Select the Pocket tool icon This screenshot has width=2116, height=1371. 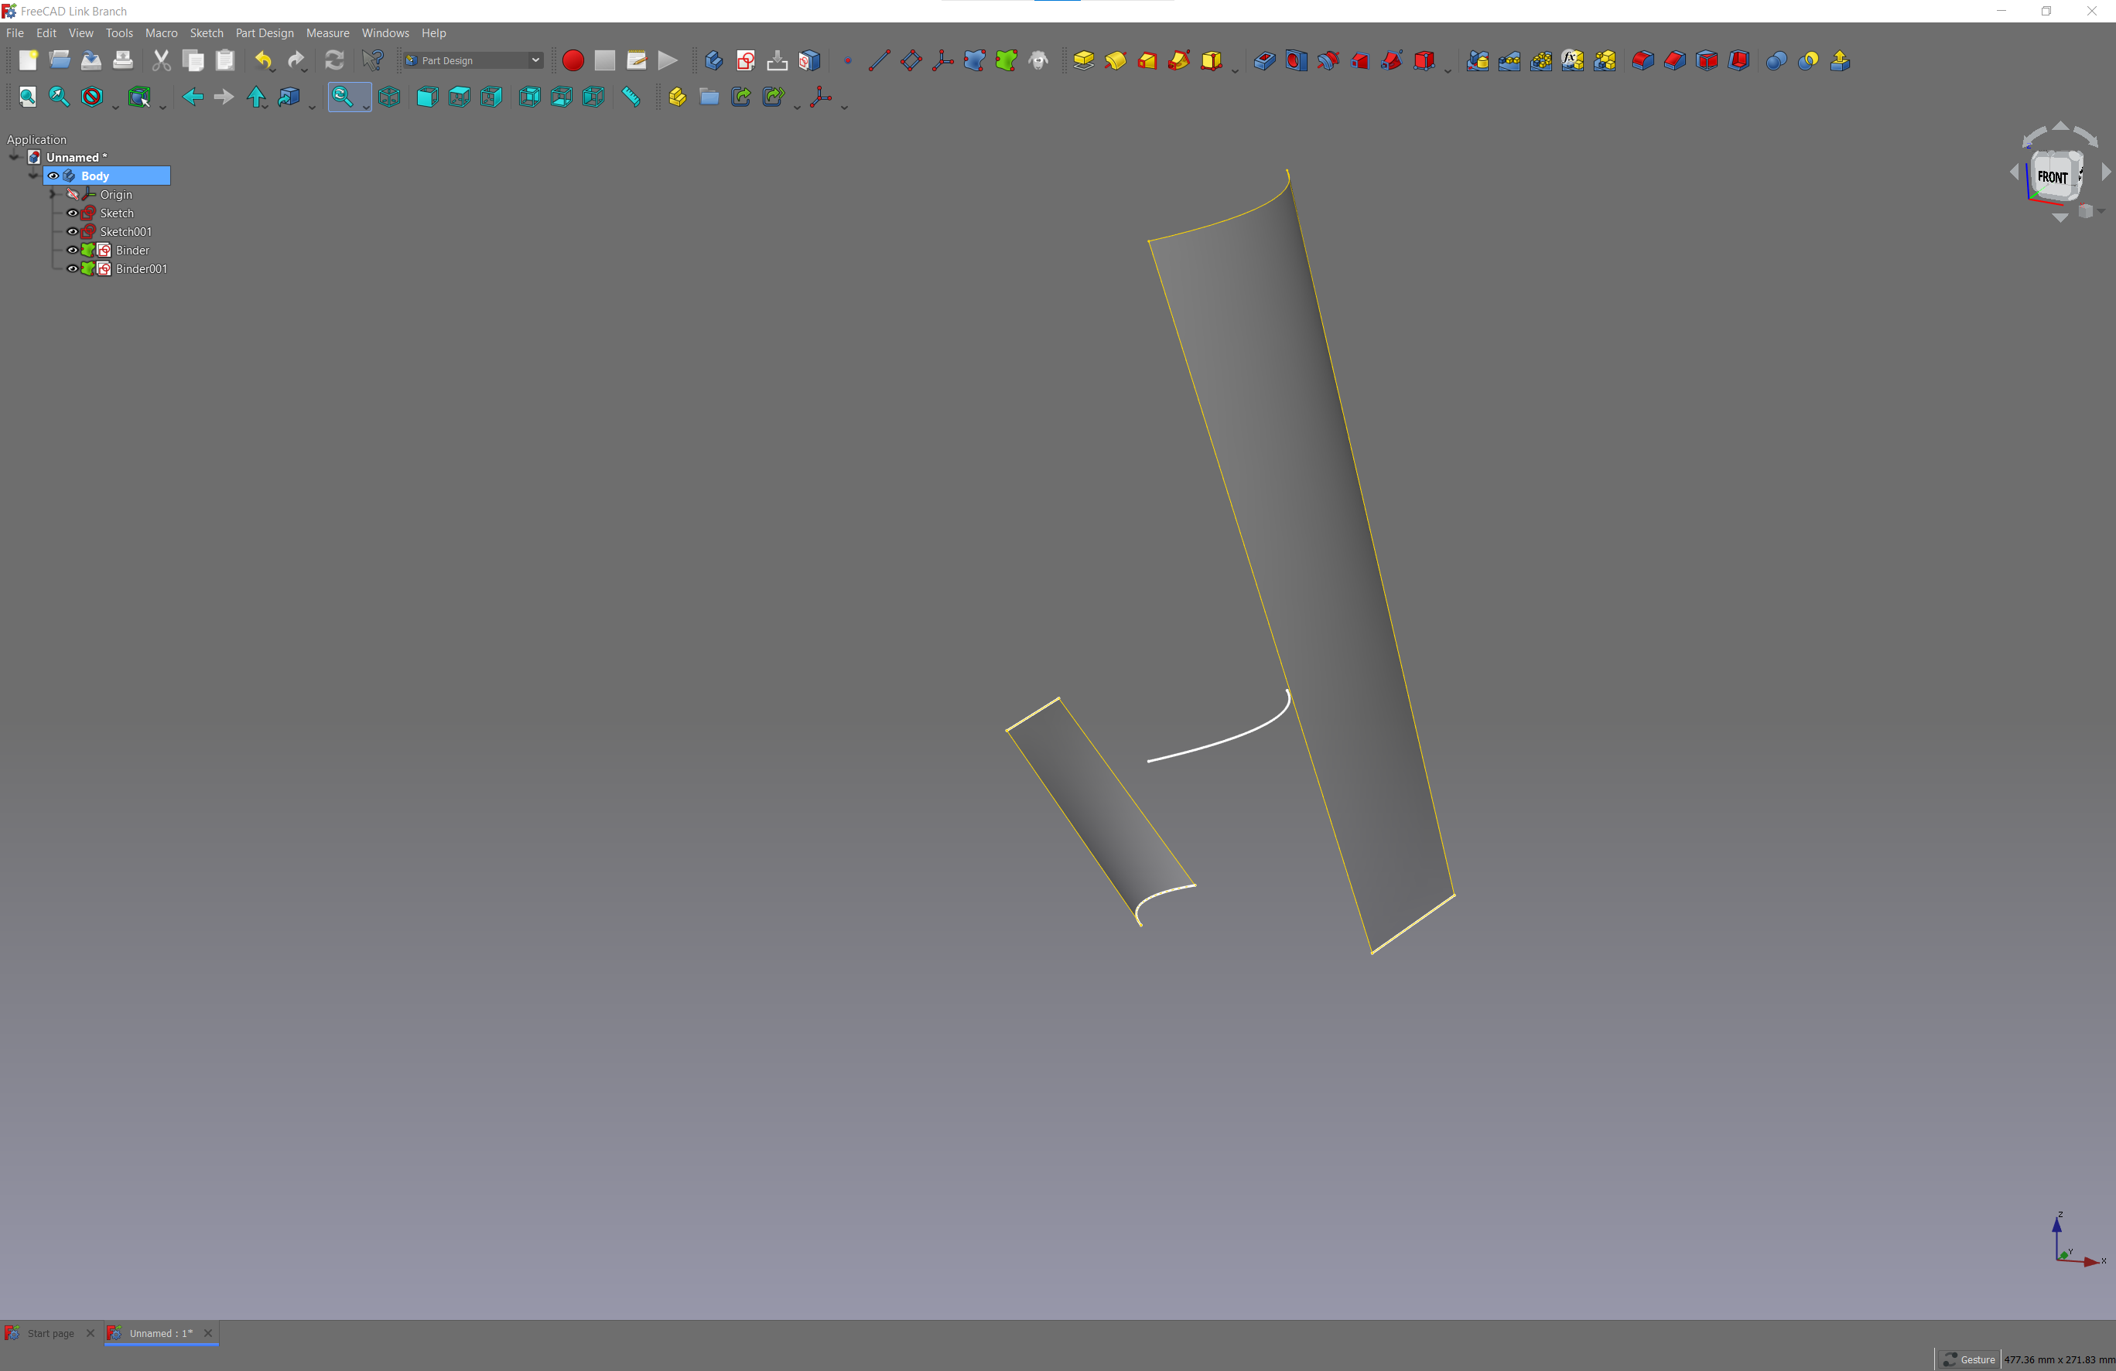(1264, 60)
